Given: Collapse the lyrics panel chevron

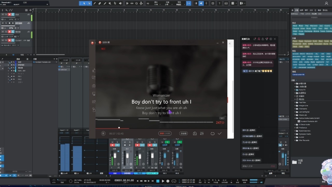Looking at the screenshot, I should click(x=222, y=118).
